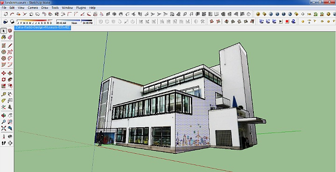This screenshot has height=172, width=336.
Task: Click the black play button icon
Action: pyautogui.click(x=281, y=21)
